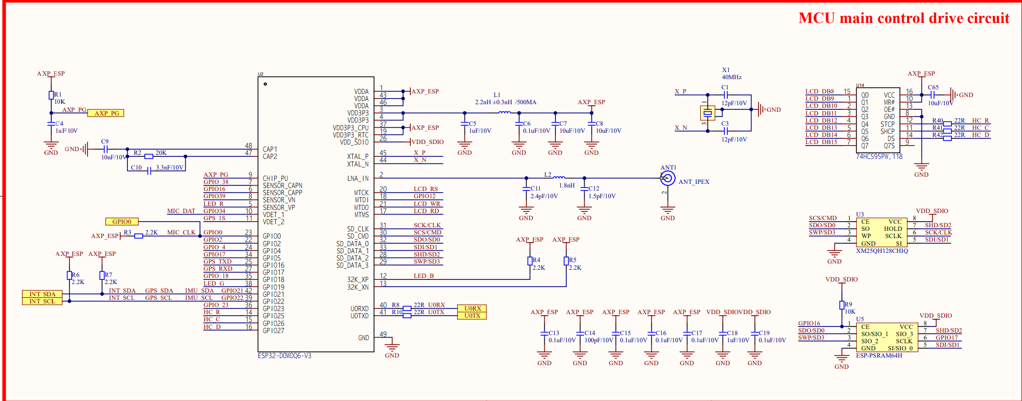Select capacitor C6 0.1uF/10V
The width and height of the screenshot is (1022, 401).
(x=519, y=124)
